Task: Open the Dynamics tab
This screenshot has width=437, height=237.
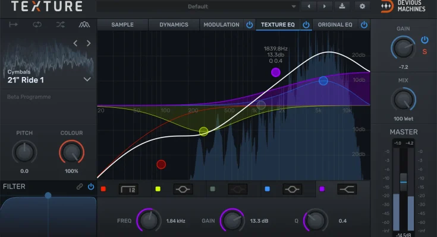Action: point(174,25)
